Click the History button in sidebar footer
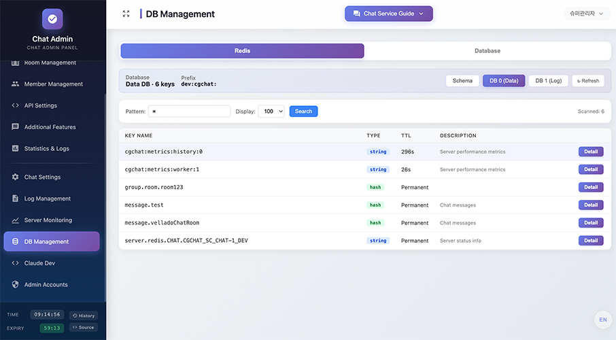Viewport: 616px width, 340px height. 84,316
